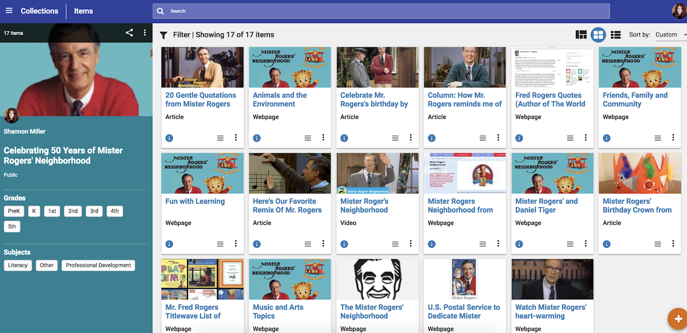
Task: Select the 2nd grade tag
Action: point(73,211)
